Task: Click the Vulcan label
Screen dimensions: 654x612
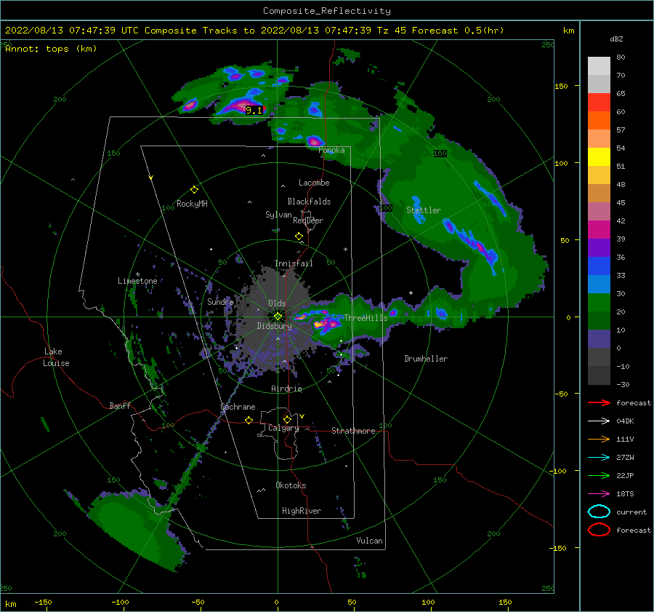Action: click(369, 541)
